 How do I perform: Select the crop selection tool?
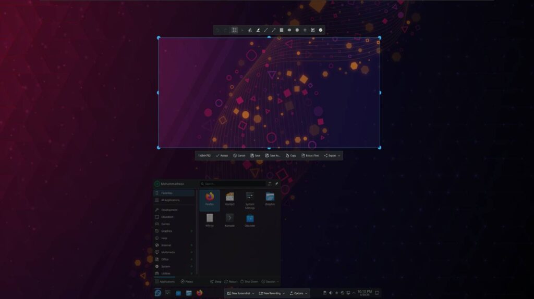pyautogui.click(x=234, y=30)
